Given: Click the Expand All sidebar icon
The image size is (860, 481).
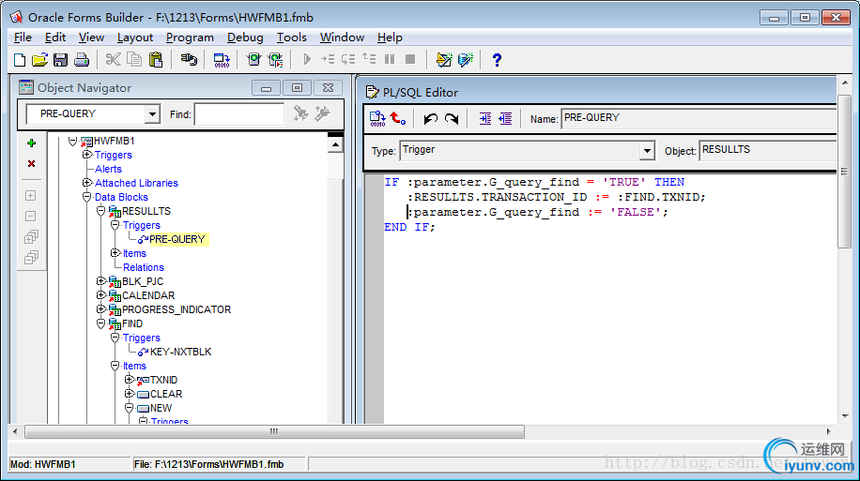Looking at the screenshot, I should [x=31, y=237].
